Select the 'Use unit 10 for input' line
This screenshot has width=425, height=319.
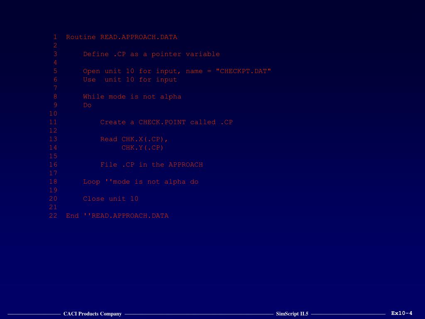tap(130, 79)
